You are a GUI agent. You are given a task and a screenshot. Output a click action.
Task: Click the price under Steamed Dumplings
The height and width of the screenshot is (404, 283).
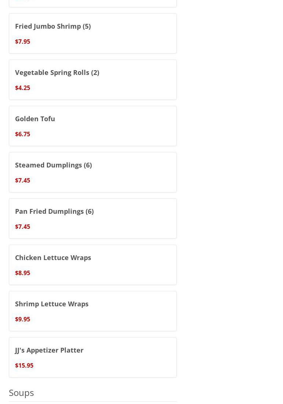tap(23, 180)
